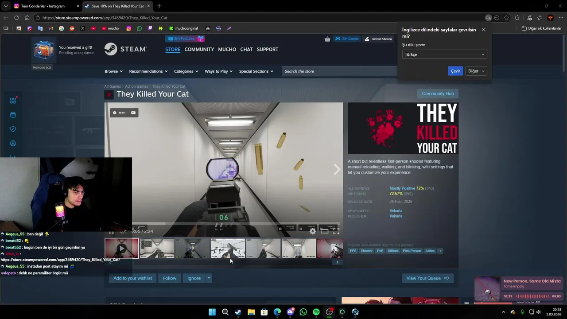Toggle video fullscreen
The width and height of the screenshot is (567, 319).
(336, 231)
